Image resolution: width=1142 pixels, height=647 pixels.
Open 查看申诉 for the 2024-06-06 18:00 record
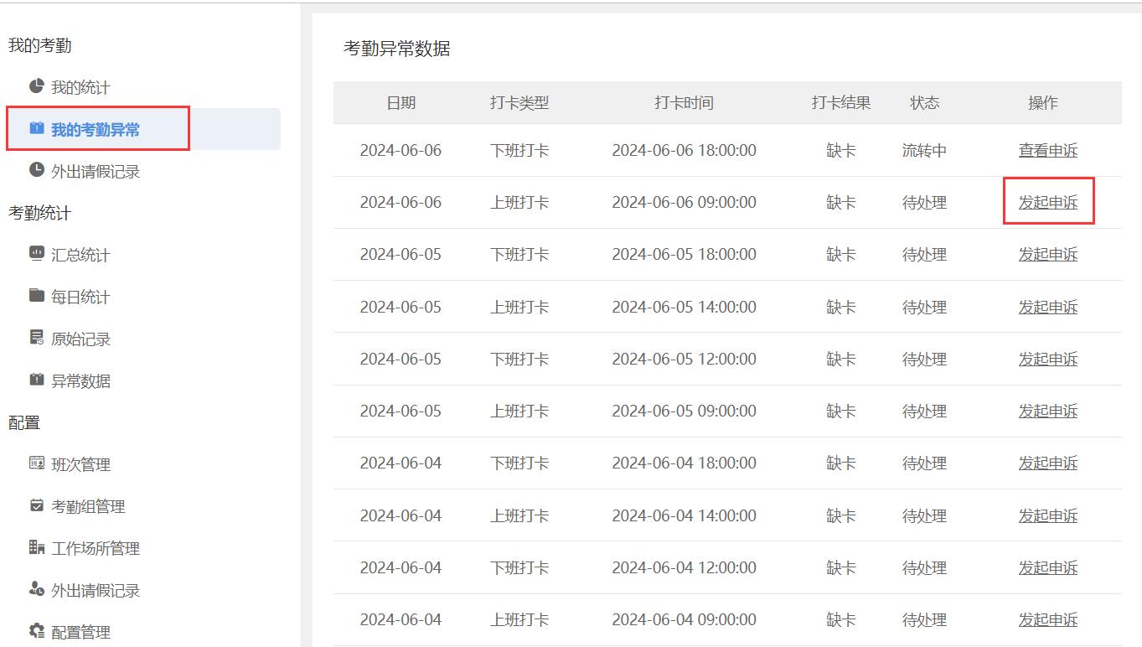click(x=1047, y=151)
